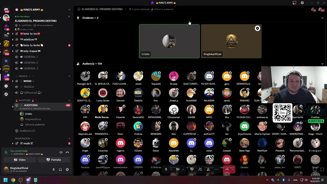
Task: Disconnect from voice using the phone icon
Action: pos(67,152)
